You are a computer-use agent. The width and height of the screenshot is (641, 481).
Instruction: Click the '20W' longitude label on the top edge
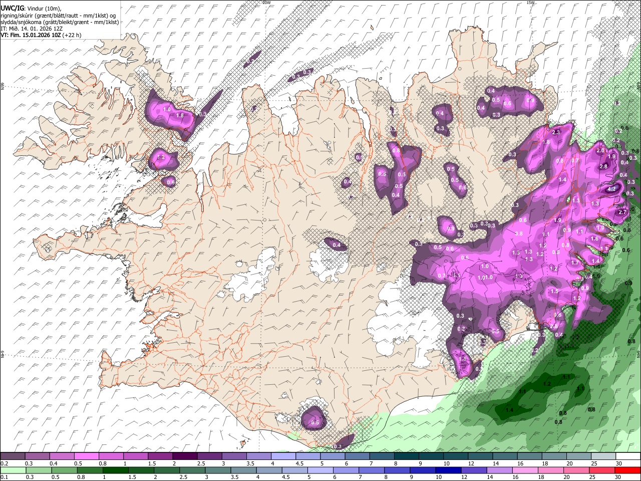click(266, 3)
